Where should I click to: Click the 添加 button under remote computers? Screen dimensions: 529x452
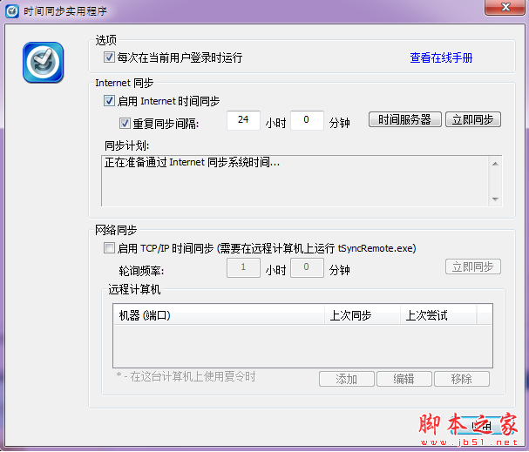(346, 379)
